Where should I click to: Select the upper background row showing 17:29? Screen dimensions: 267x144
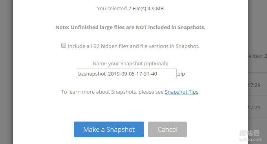(258, 84)
